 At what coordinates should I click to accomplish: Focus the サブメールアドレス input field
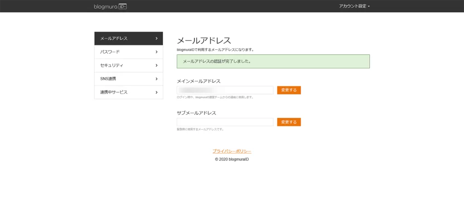[225, 122]
